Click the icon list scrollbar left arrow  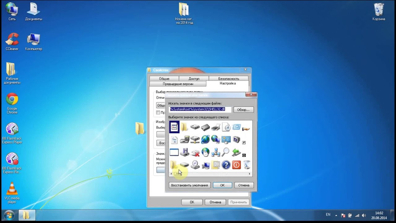click(x=171, y=174)
